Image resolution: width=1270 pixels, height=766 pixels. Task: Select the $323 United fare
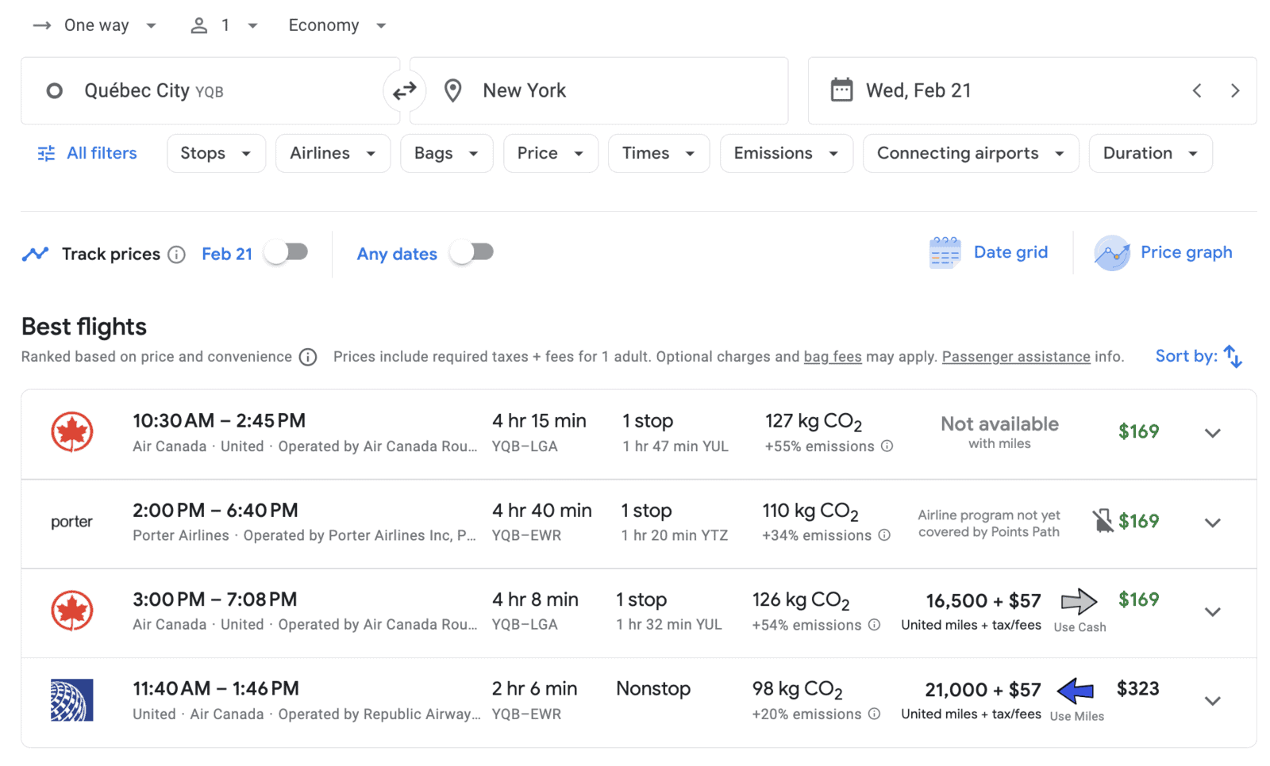click(1137, 689)
